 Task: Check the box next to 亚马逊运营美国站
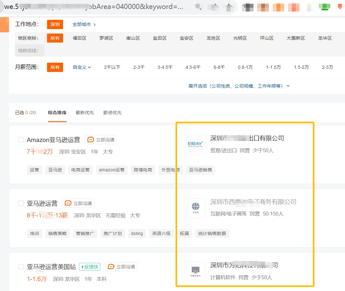21,267
